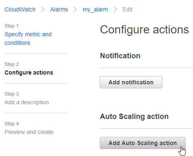
Task: Click the Configure actions page title
Action: tap(144, 30)
